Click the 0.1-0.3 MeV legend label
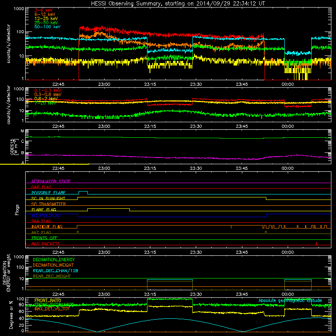336x336 pixels. coord(48,90)
